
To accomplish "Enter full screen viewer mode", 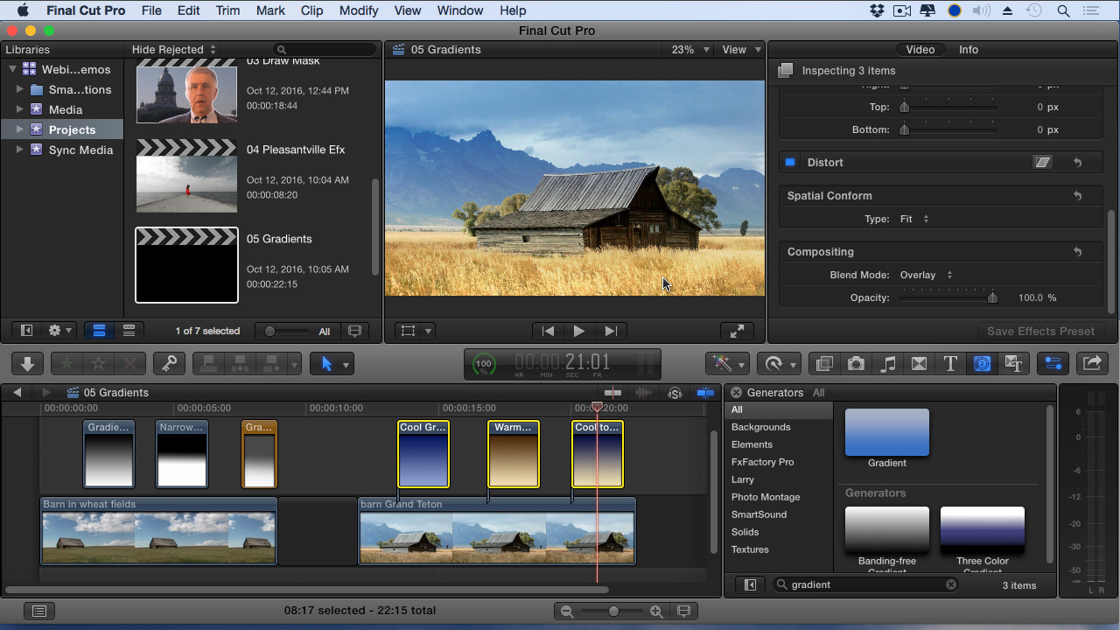I will click(737, 331).
